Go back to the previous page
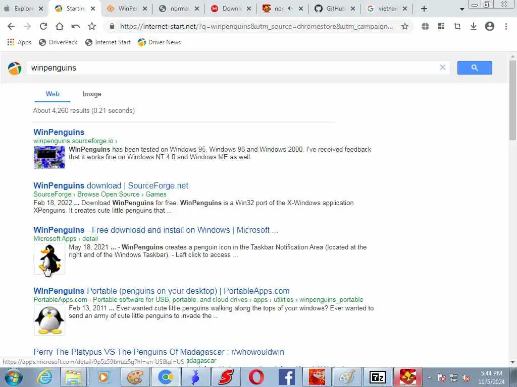The width and height of the screenshot is (517, 387). click(11, 26)
